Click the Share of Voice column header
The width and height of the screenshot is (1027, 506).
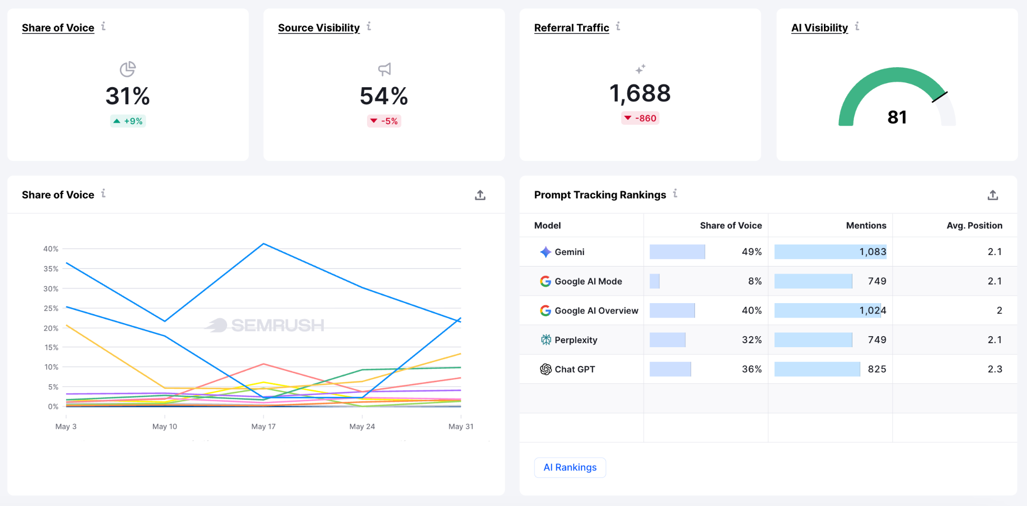[x=731, y=225]
